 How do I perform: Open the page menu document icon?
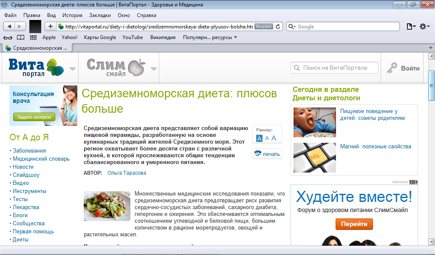(x=411, y=26)
